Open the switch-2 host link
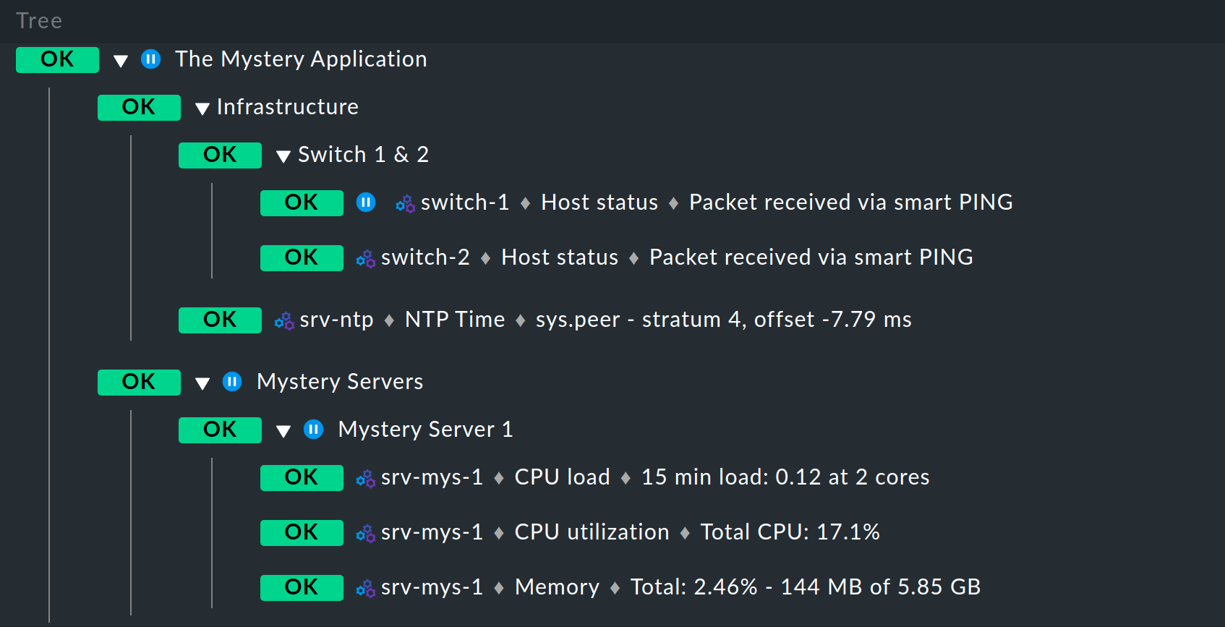The width and height of the screenshot is (1225, 627). click(x=425, y=257)
